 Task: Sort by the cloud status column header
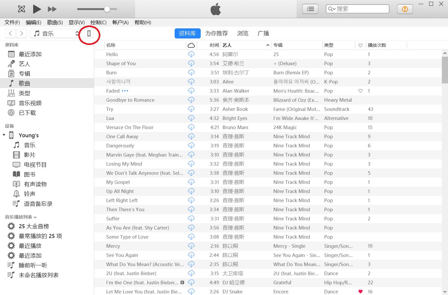191,45
